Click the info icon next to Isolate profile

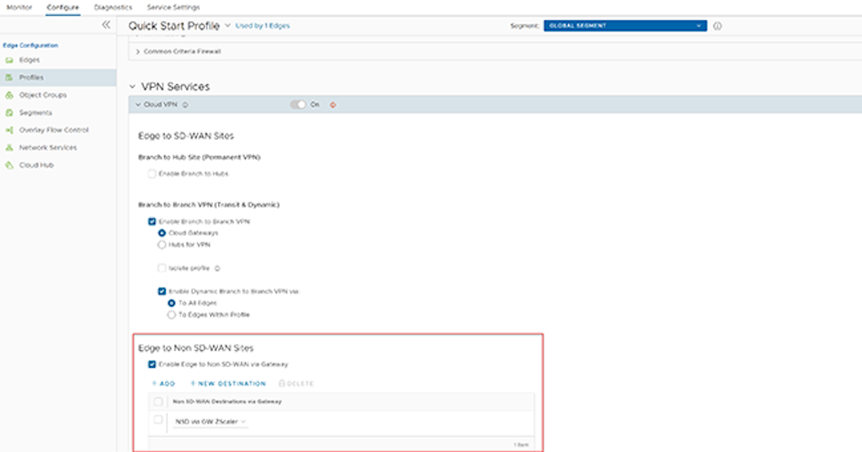pos(217,269)
